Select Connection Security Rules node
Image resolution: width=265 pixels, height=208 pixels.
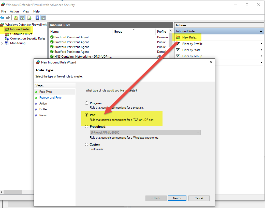pos(27,38)
